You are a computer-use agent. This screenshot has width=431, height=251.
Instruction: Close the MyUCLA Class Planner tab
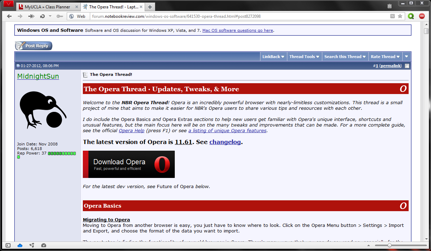pos(77,7)
